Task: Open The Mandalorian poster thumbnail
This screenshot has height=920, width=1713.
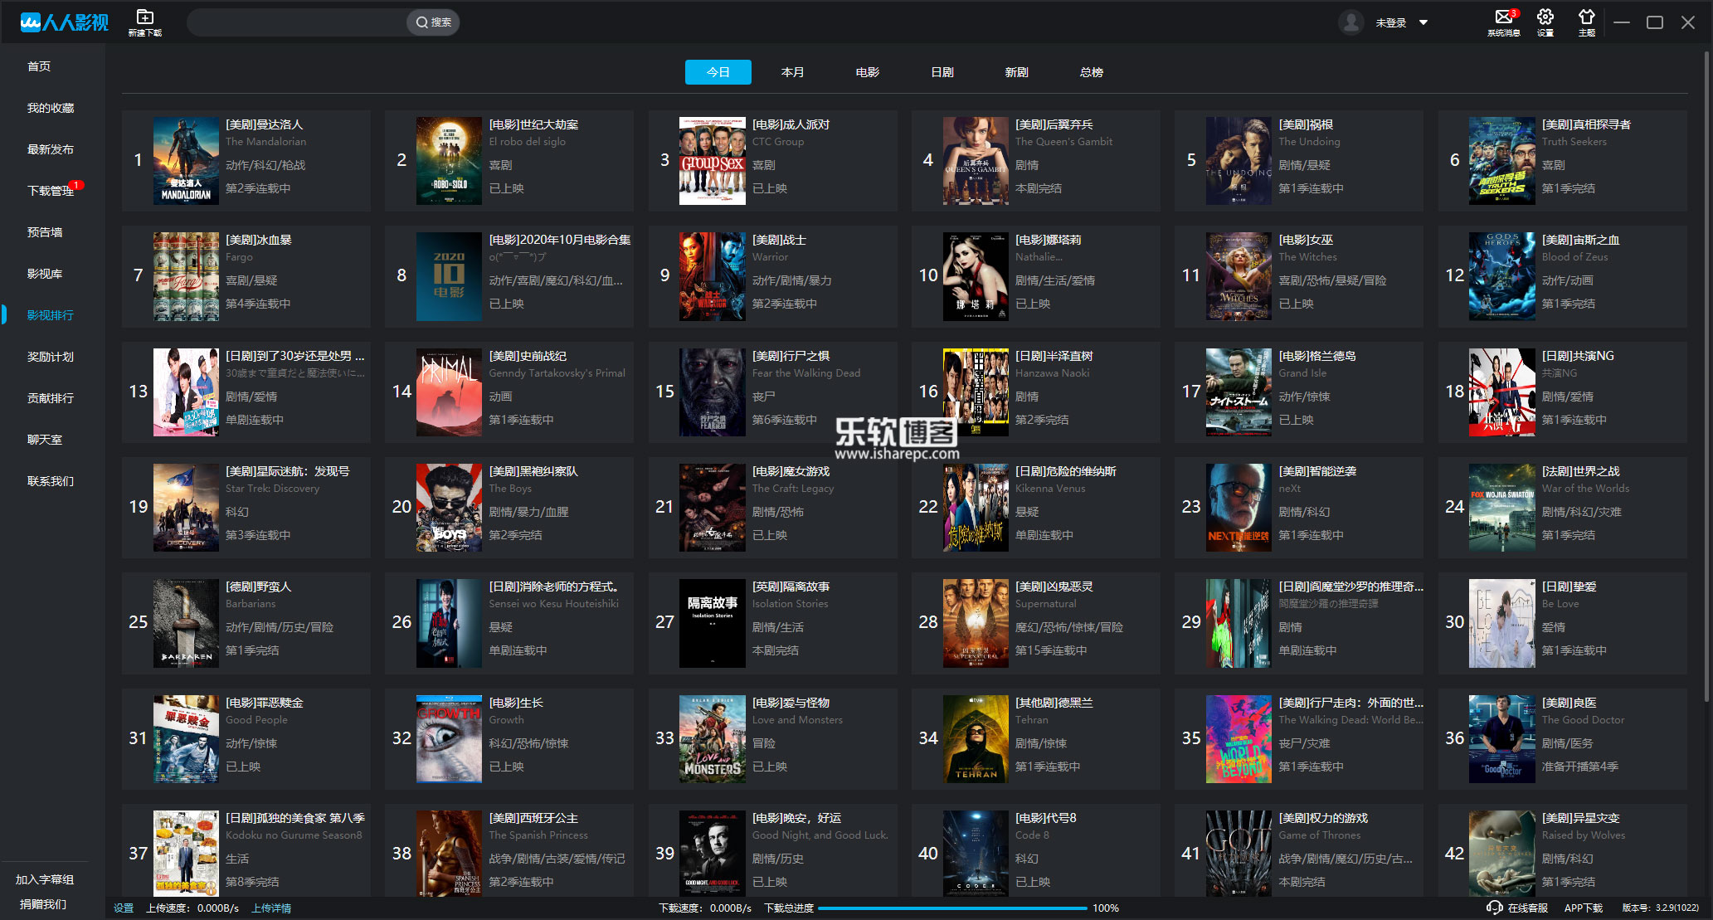Action: pos(186,160)
